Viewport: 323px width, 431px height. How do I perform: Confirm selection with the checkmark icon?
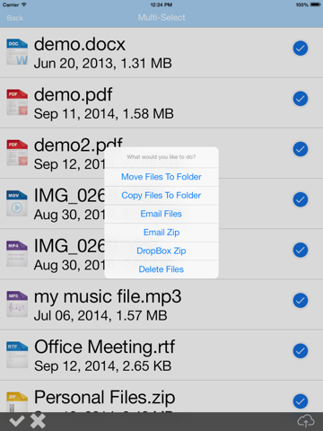click(16, 421)
